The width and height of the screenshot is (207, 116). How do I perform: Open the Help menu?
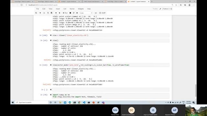(x=89, y=9)
